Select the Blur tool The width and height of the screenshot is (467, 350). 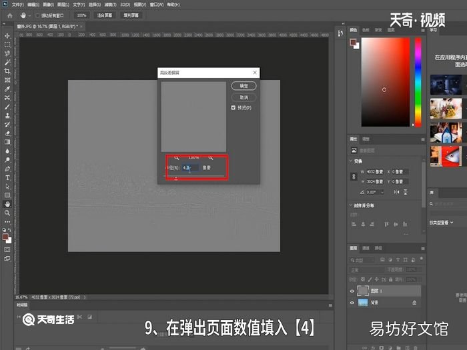coord(7,151)
